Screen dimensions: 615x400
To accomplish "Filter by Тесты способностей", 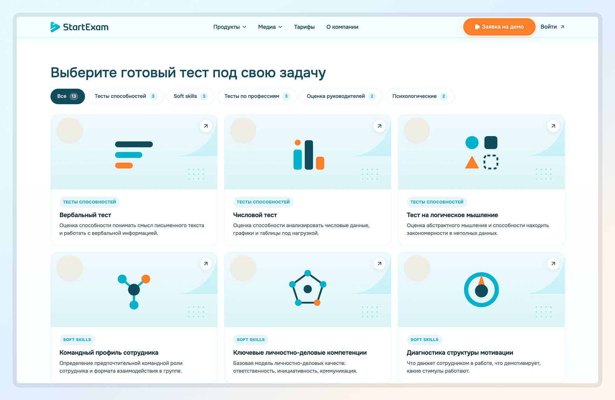I will (x=126, y=96).
